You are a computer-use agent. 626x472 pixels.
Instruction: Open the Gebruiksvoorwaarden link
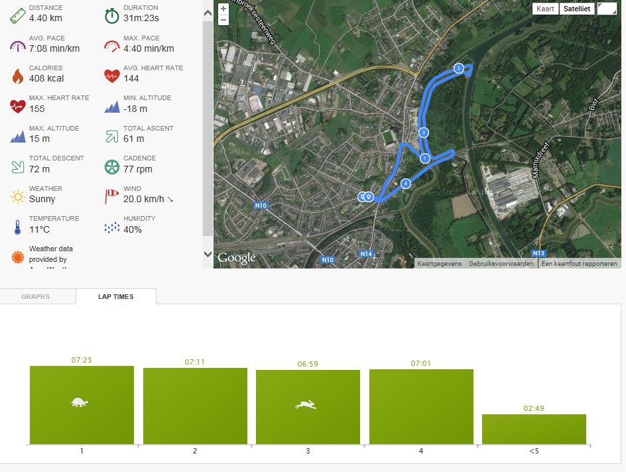pyautogui.click(x=501, y=264)
